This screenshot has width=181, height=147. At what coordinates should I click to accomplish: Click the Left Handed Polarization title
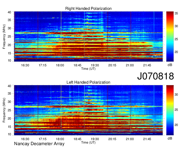pos(88,82)
